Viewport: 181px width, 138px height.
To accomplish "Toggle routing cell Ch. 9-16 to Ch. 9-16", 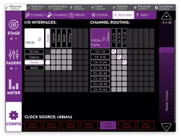I will pos(119,57).
